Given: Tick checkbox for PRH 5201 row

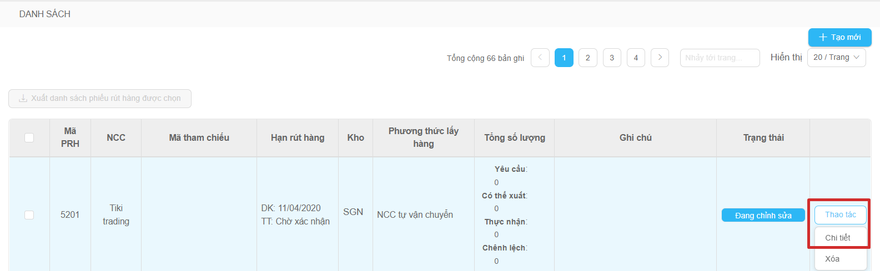Looking at the screenshot, I should [29, 214].
